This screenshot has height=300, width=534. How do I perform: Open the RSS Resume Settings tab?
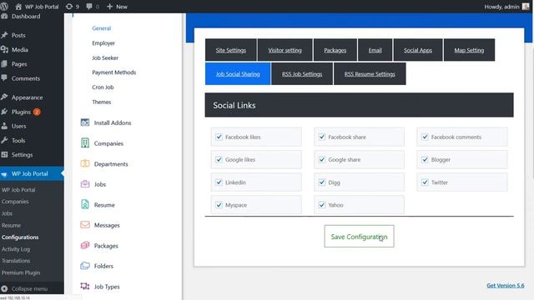point(370,74)
